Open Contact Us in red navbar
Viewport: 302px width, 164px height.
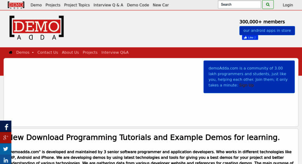coord(47,52)
